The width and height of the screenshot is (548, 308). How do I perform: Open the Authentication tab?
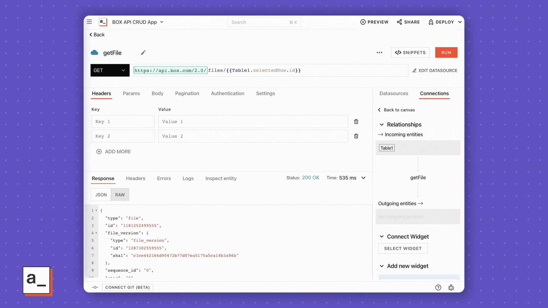(227, 94)
